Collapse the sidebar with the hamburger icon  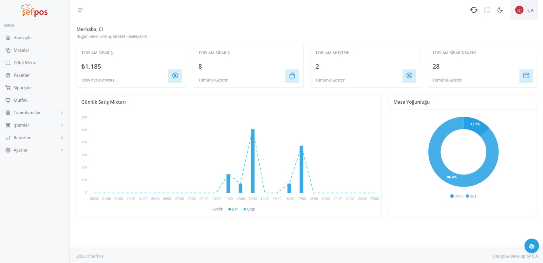coord(80,10)
